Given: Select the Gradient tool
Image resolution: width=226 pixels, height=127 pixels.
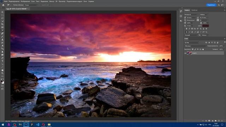Looking at the screenshot, I should tap(2, 49).
